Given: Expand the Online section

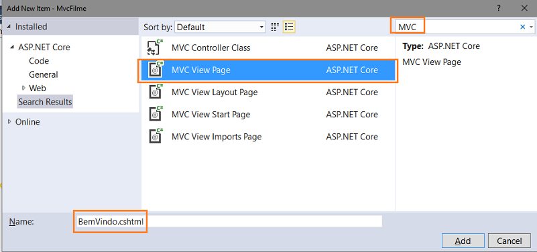Looking at the screenshot, I should coord(9,121).
